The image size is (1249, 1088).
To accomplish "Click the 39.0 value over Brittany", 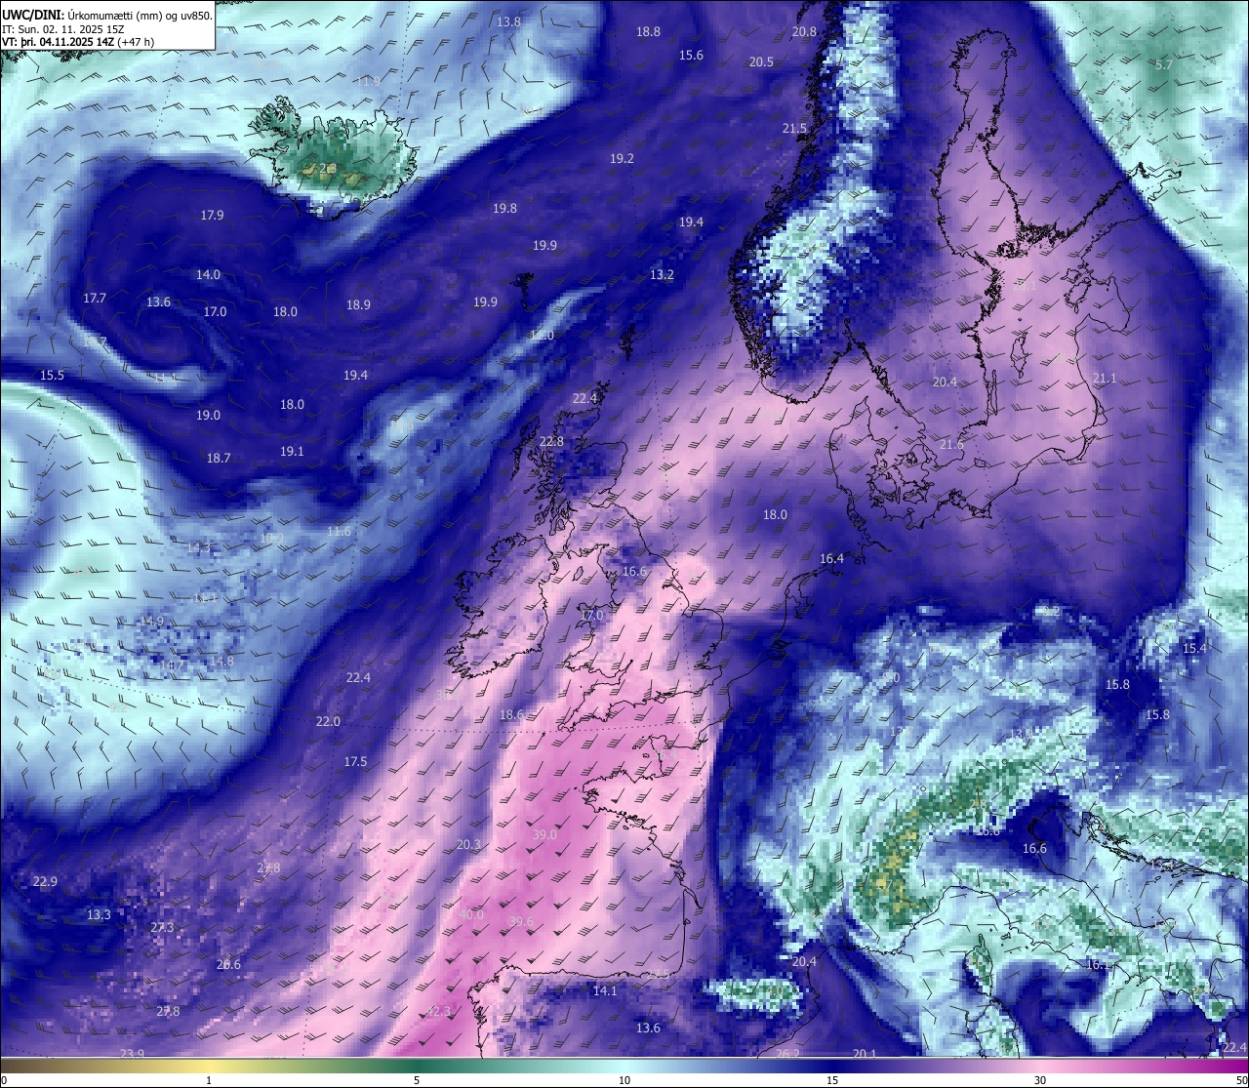I will pyautogui.click(x=544, y=834).
